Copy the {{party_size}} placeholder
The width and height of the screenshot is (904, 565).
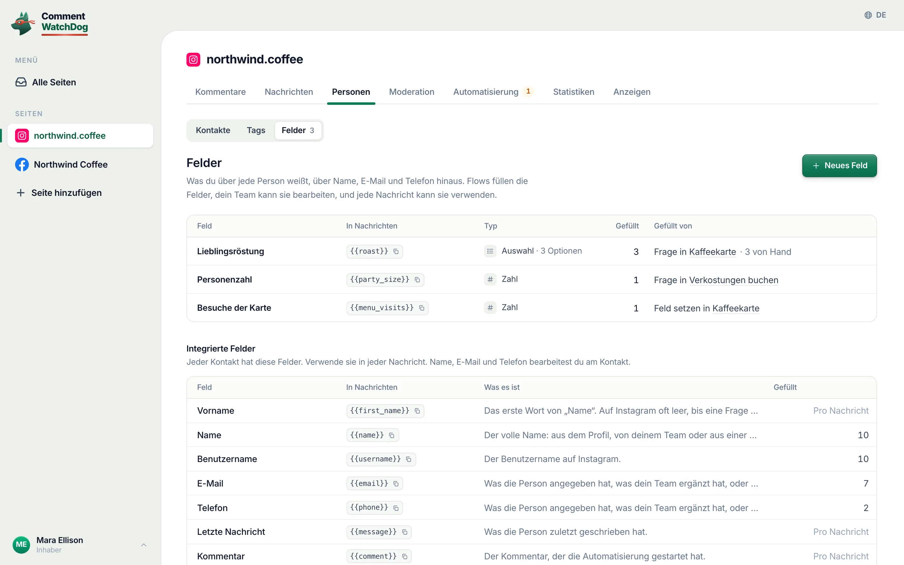click(x=417, y=280)
